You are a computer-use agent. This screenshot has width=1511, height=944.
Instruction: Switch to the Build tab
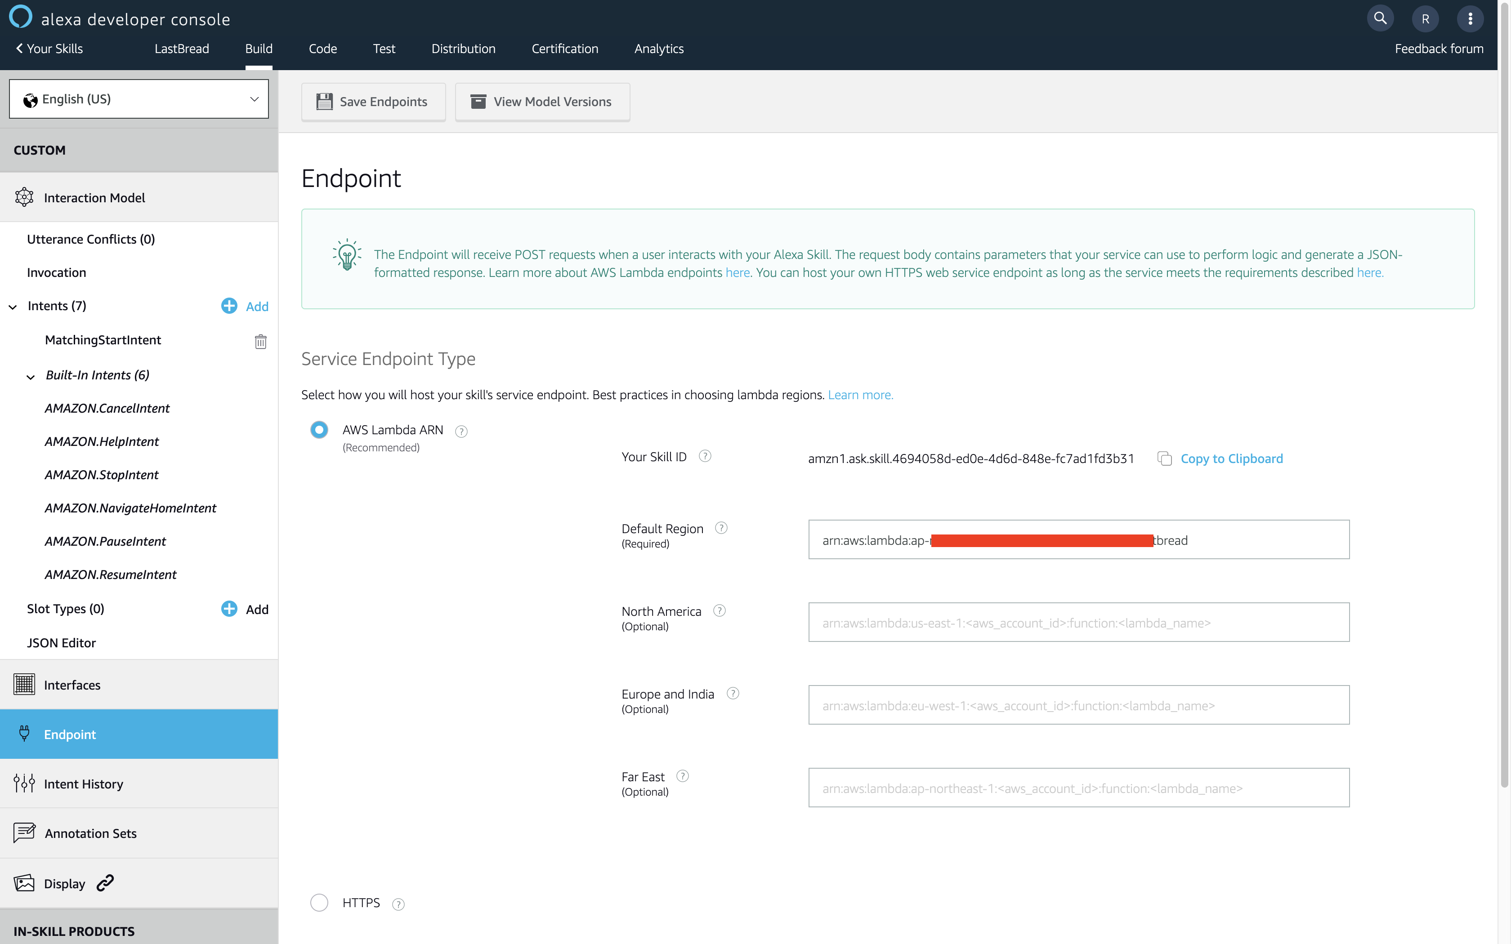click(259, 49)
